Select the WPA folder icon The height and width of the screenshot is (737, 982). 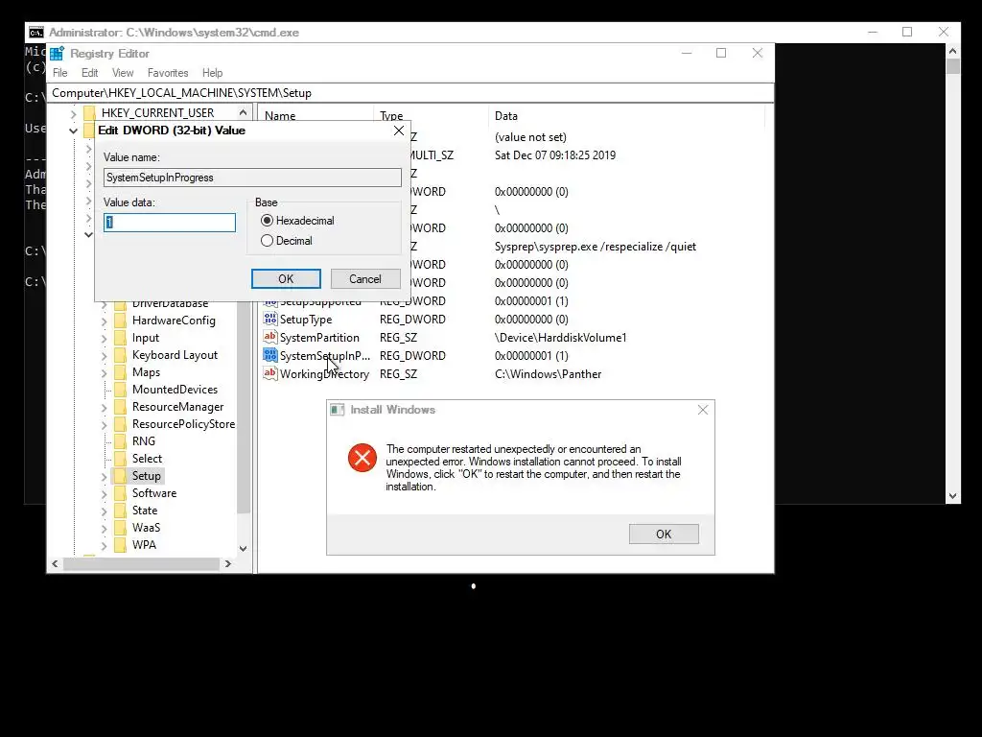tap(120, 545)
